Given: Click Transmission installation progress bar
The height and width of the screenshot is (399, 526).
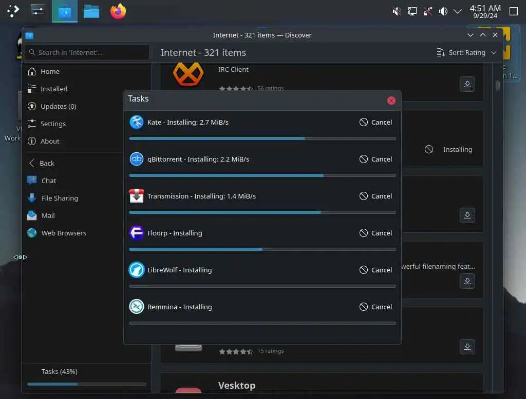Looking at the screenshot, I should 262,212.
